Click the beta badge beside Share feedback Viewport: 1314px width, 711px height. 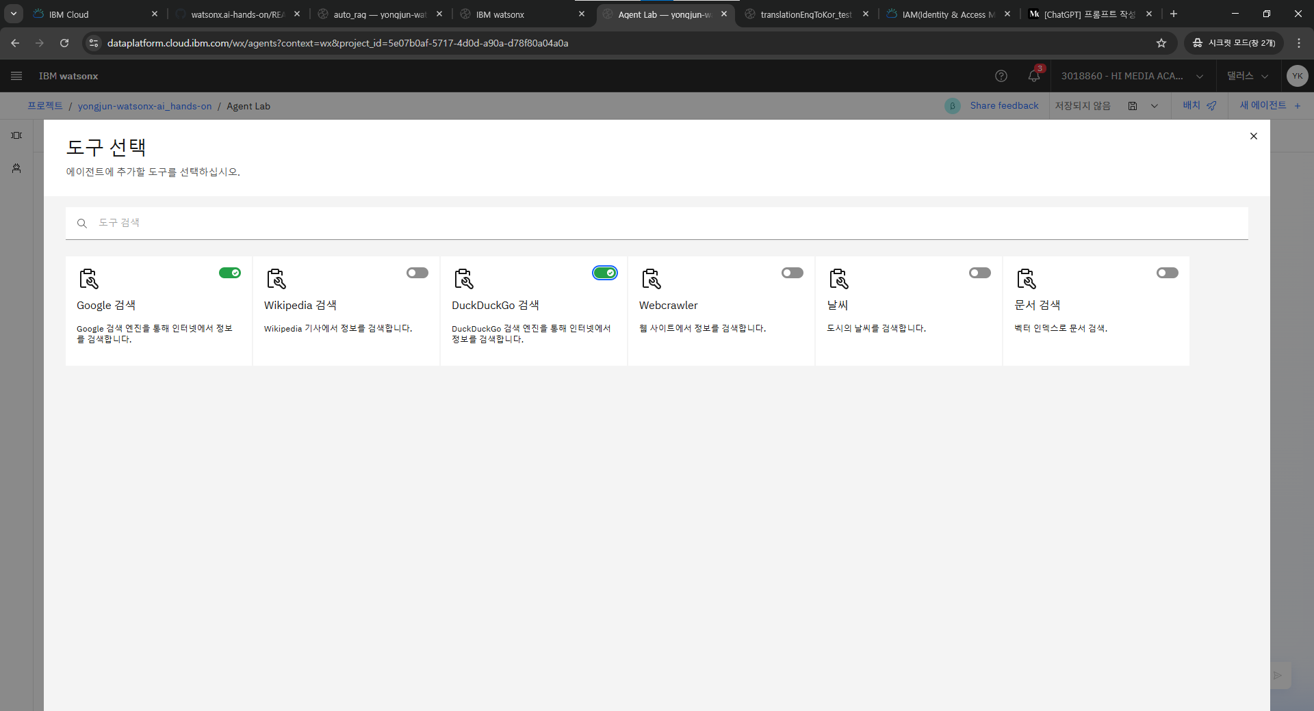point(953,106)
